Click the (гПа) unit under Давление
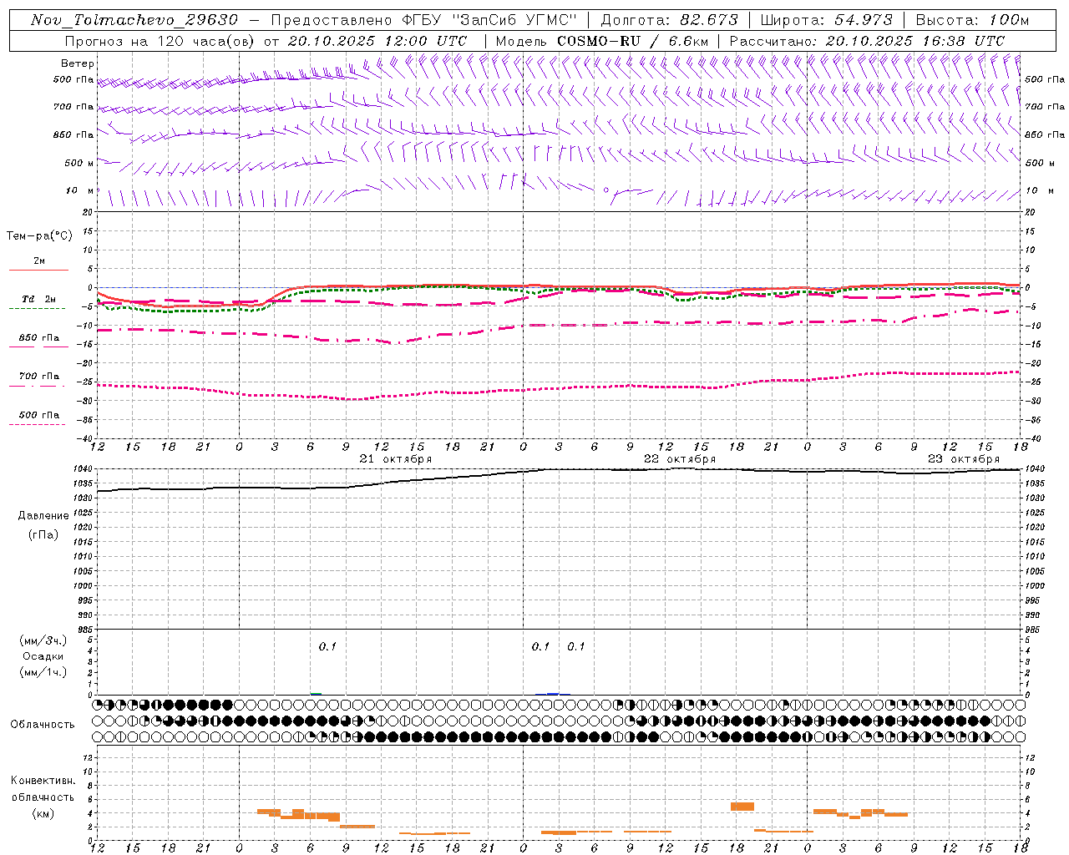The image size is (1069, 855). pyautogui.click(x=43, y=534)
